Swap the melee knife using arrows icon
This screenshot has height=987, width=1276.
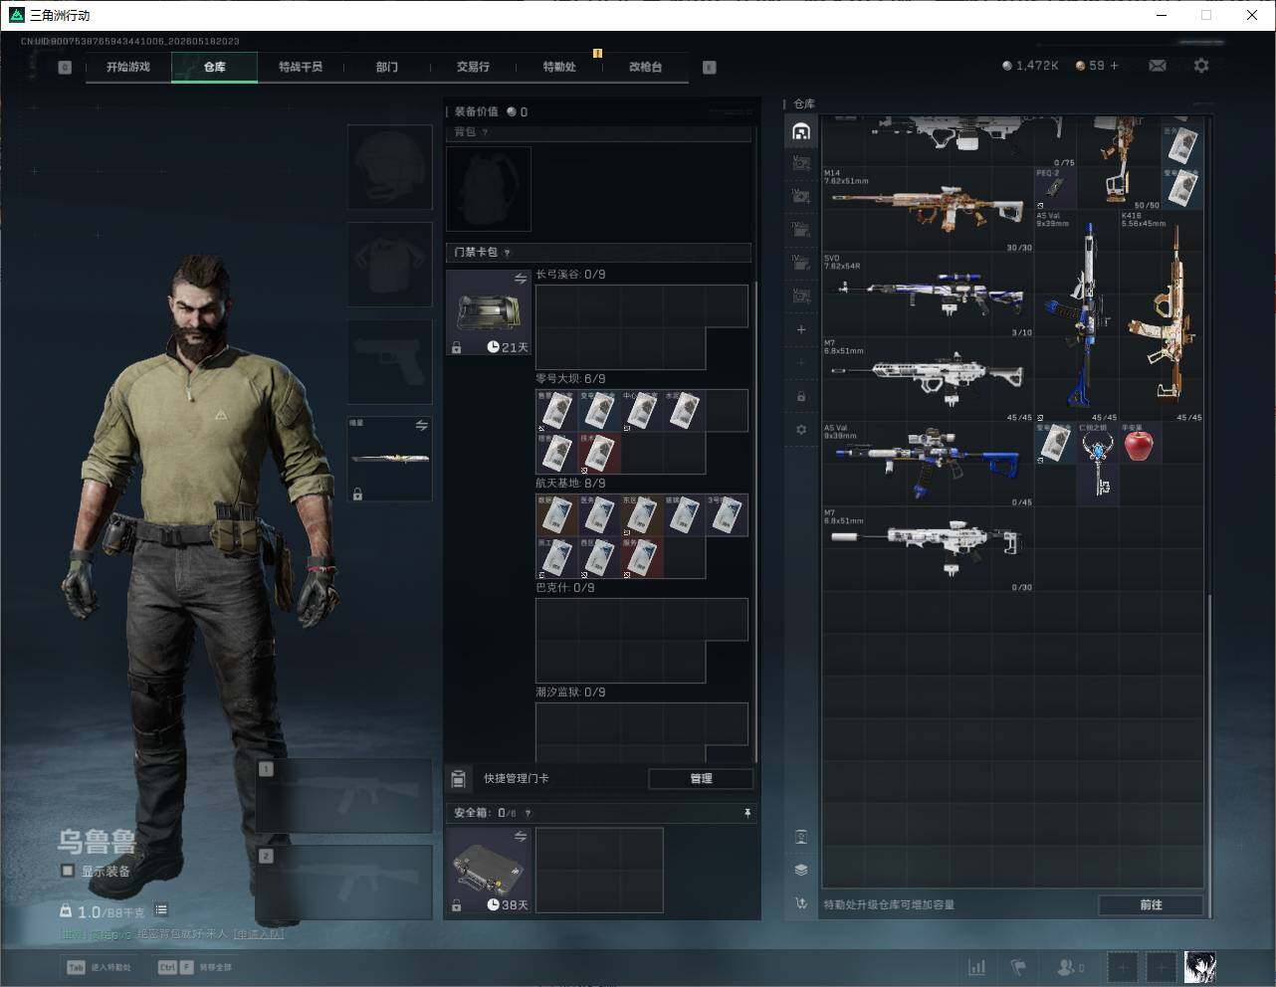tap(422, 426)
